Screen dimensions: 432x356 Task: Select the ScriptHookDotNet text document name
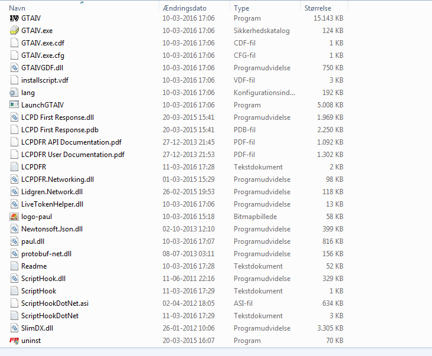pos(50,316)
